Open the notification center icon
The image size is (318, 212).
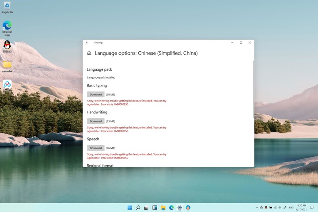click(312, 208)
